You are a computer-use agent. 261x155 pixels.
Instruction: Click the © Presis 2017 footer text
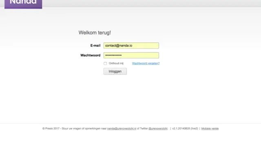51,128
